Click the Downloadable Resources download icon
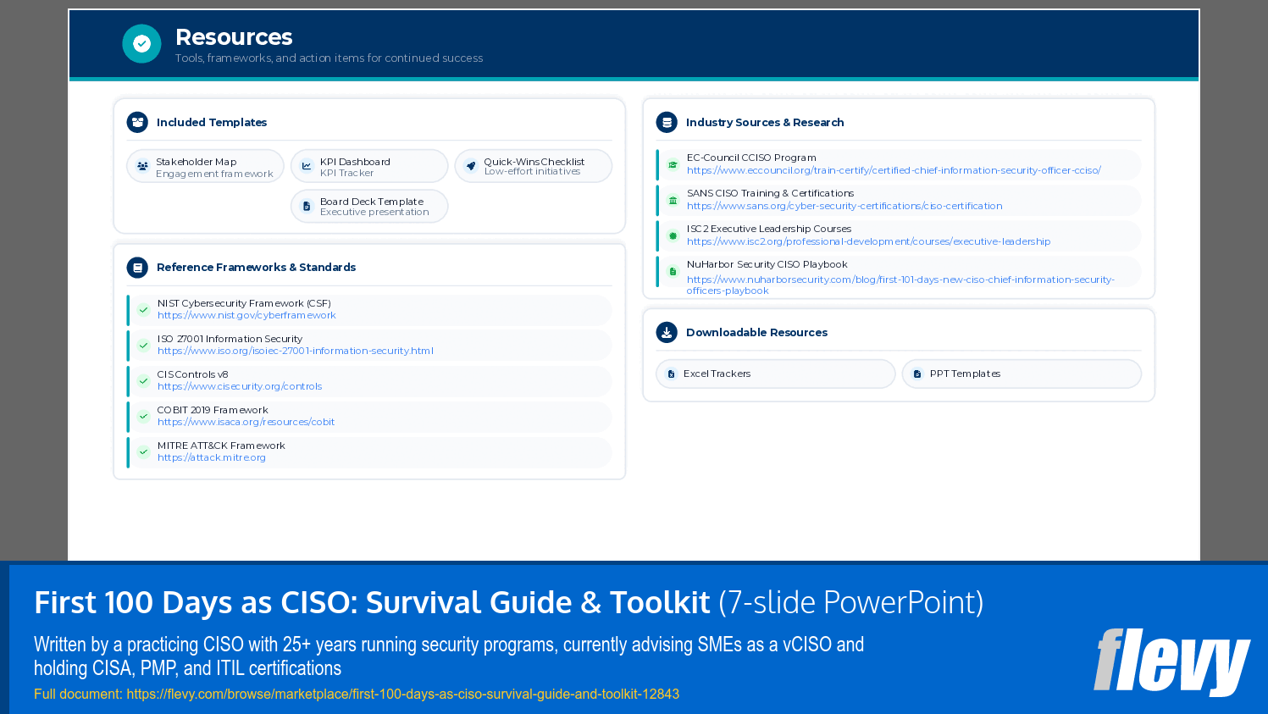 [x=667, y=332]
